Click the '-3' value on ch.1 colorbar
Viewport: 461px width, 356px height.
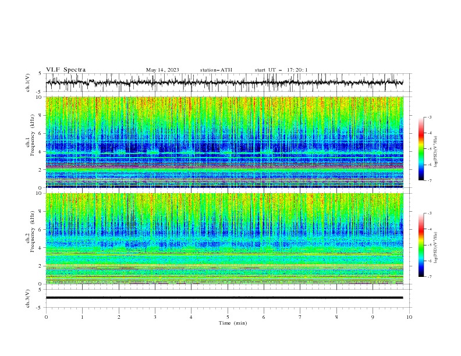429,117
